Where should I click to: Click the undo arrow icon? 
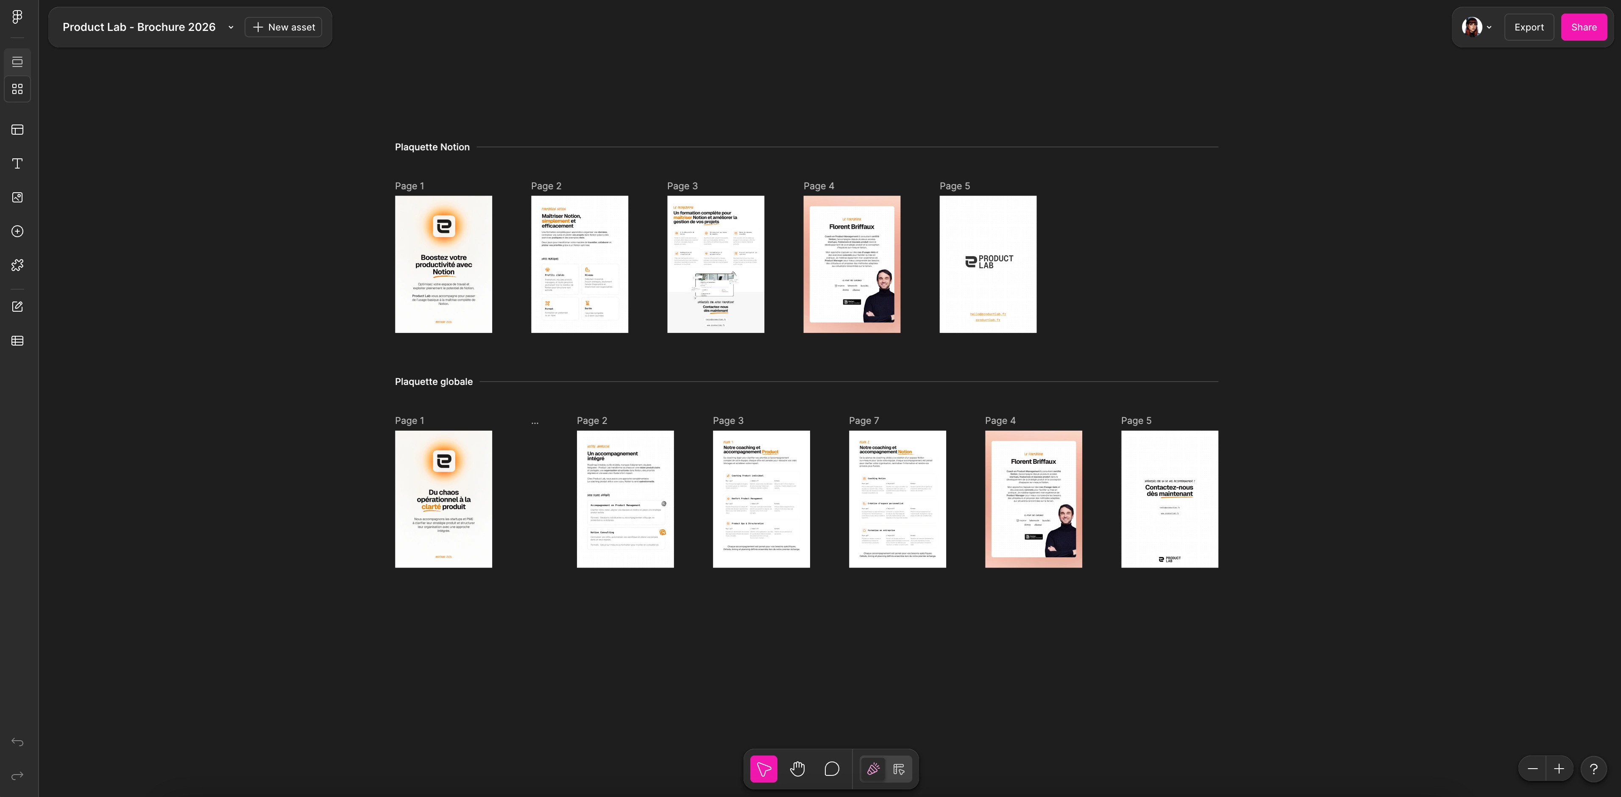tap(18, 742)
